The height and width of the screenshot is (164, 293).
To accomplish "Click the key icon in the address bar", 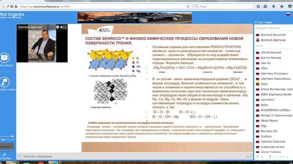I will [x=8, y=6].
